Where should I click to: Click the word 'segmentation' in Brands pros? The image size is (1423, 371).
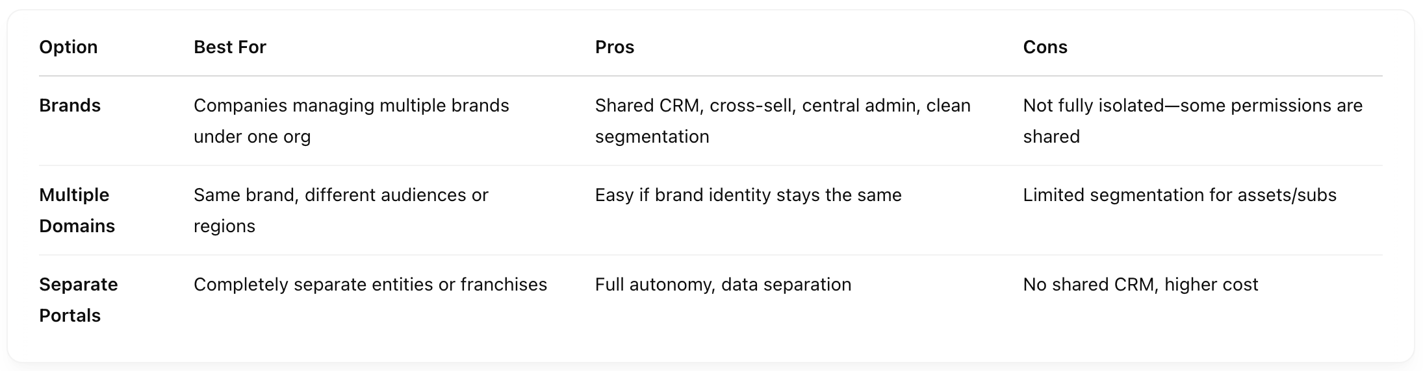(x=652, y=137)
